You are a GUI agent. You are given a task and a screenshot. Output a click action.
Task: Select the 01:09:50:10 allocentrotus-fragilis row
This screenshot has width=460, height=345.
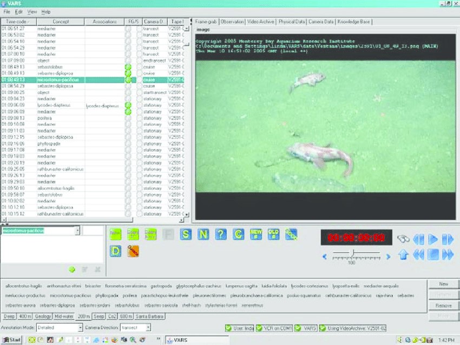pos(93,188)
